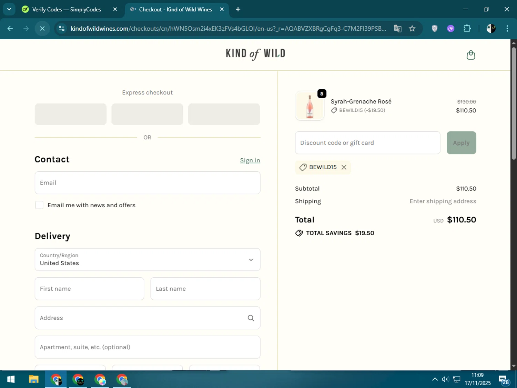Click the middle express checkout button
This screenshot has width=517, height=388.
coord(147,114)
